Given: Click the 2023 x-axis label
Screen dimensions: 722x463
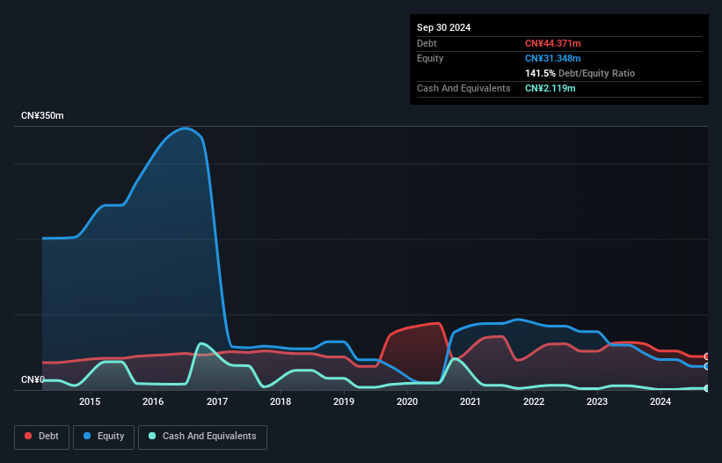Looking at the screenshot, I should pyautogui.click(x=597, y=401).
